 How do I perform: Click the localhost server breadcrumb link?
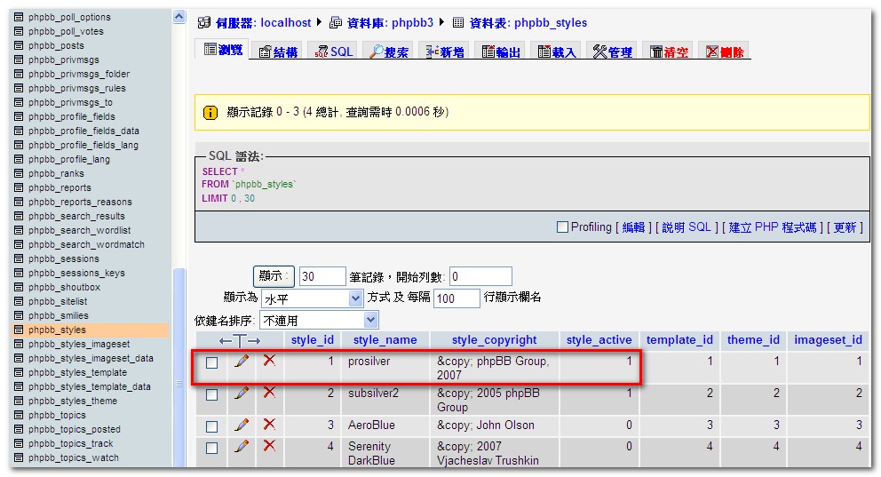coord(285,22)
